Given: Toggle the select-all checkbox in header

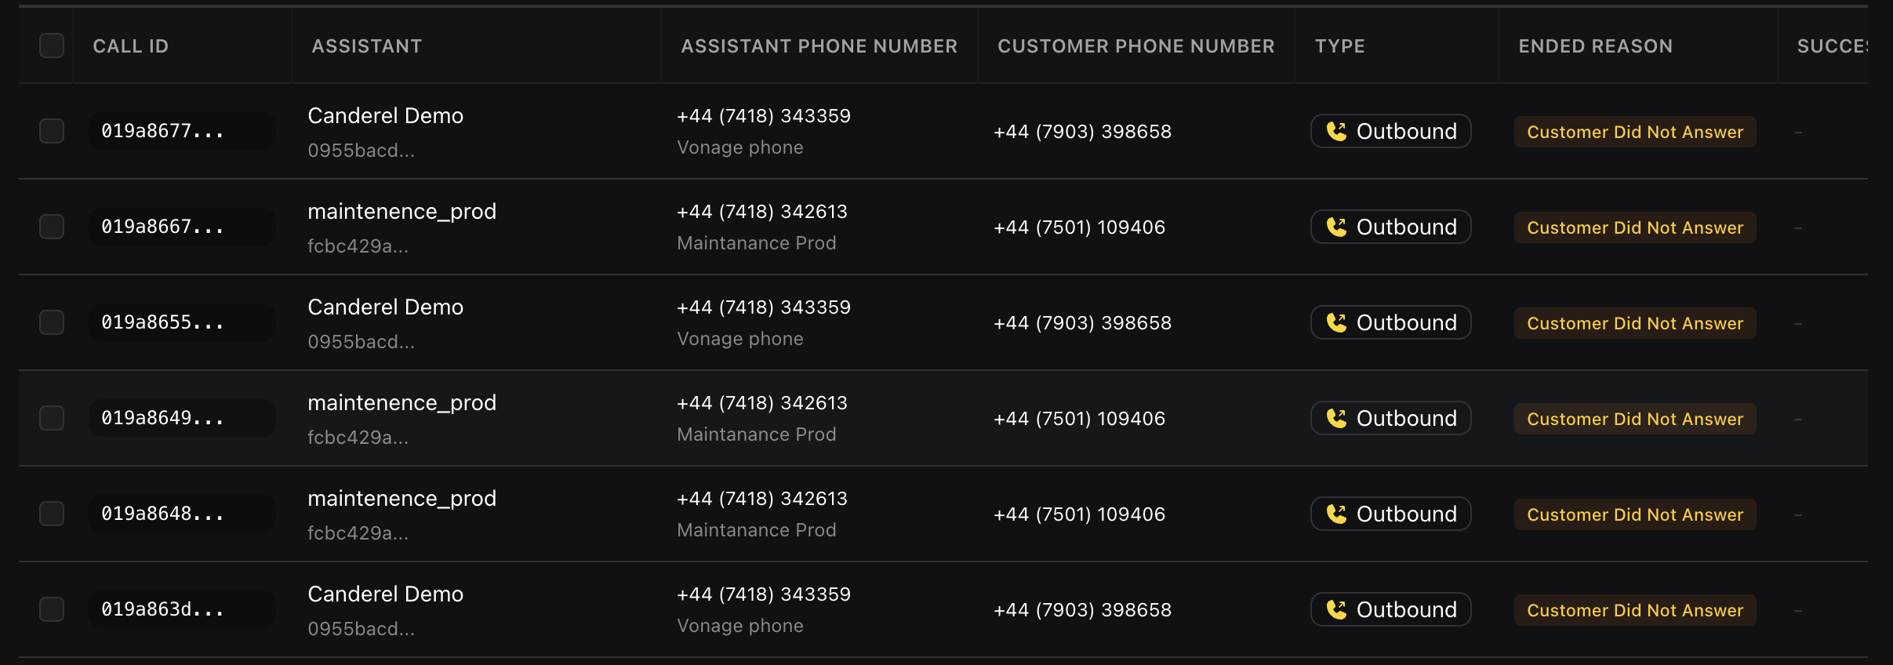Looking at the screenshot, I should [x=52, y=45].
